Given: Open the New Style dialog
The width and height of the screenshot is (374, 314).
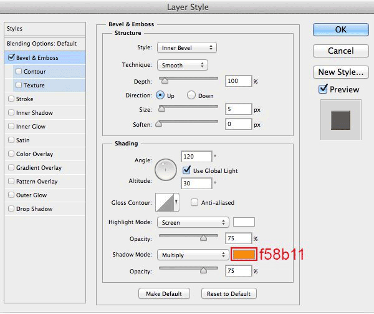Looking at the screenshot, I should [340, 72].
